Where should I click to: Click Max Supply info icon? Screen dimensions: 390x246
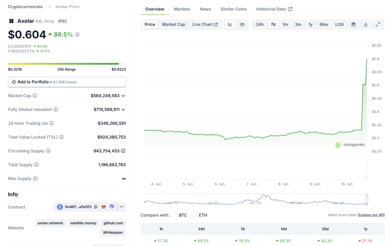pos(35,178)
